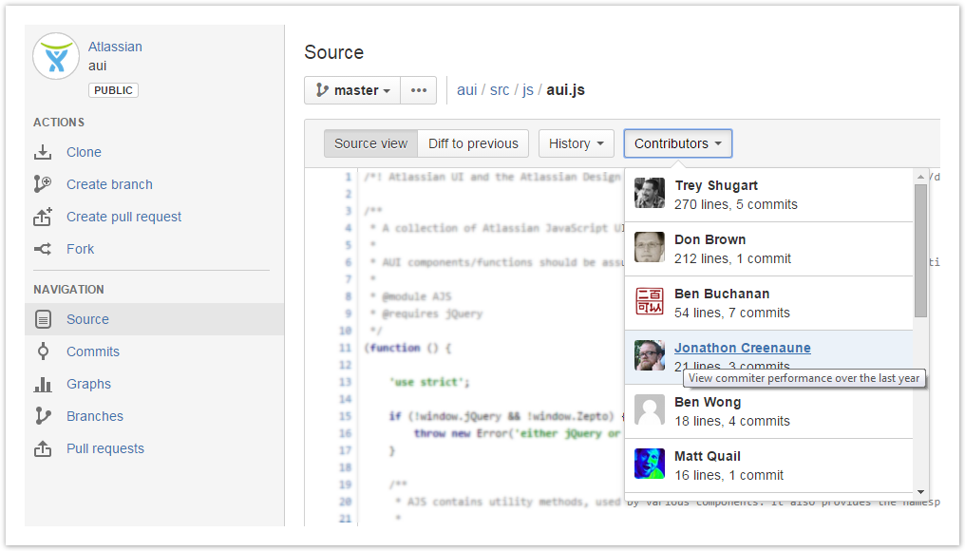The height and width of the screenshot is (551, 965).
Task: Click Ben Buchanan's avatar
Action: (x=650, y=302)
